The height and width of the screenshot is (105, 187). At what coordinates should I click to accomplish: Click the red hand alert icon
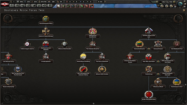[x=87, y=6]
